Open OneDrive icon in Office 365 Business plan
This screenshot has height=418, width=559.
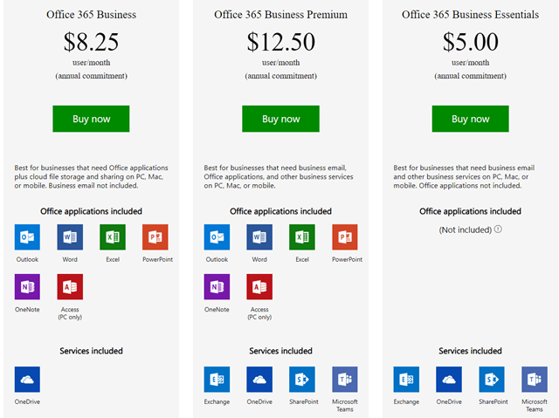pos(27,380)
